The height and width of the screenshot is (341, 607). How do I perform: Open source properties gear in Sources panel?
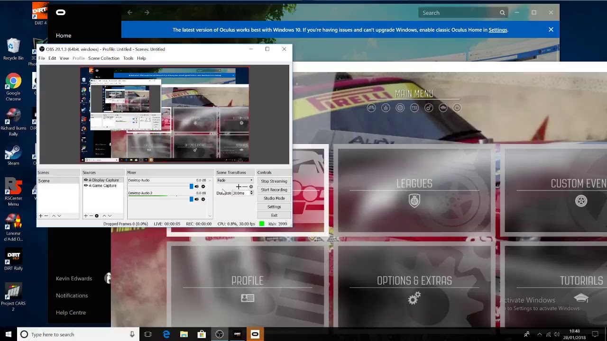(x=97, y=216)
